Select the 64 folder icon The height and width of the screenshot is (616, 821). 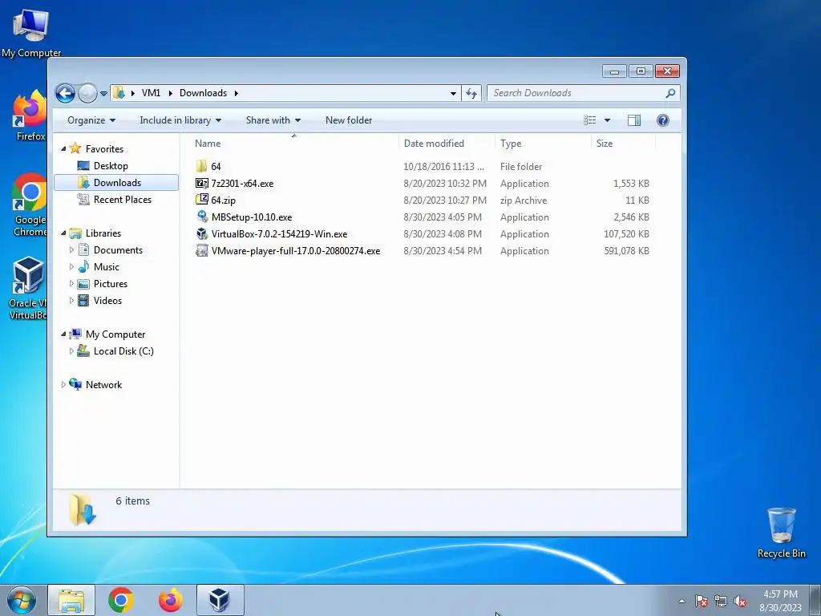coord(201,167)
